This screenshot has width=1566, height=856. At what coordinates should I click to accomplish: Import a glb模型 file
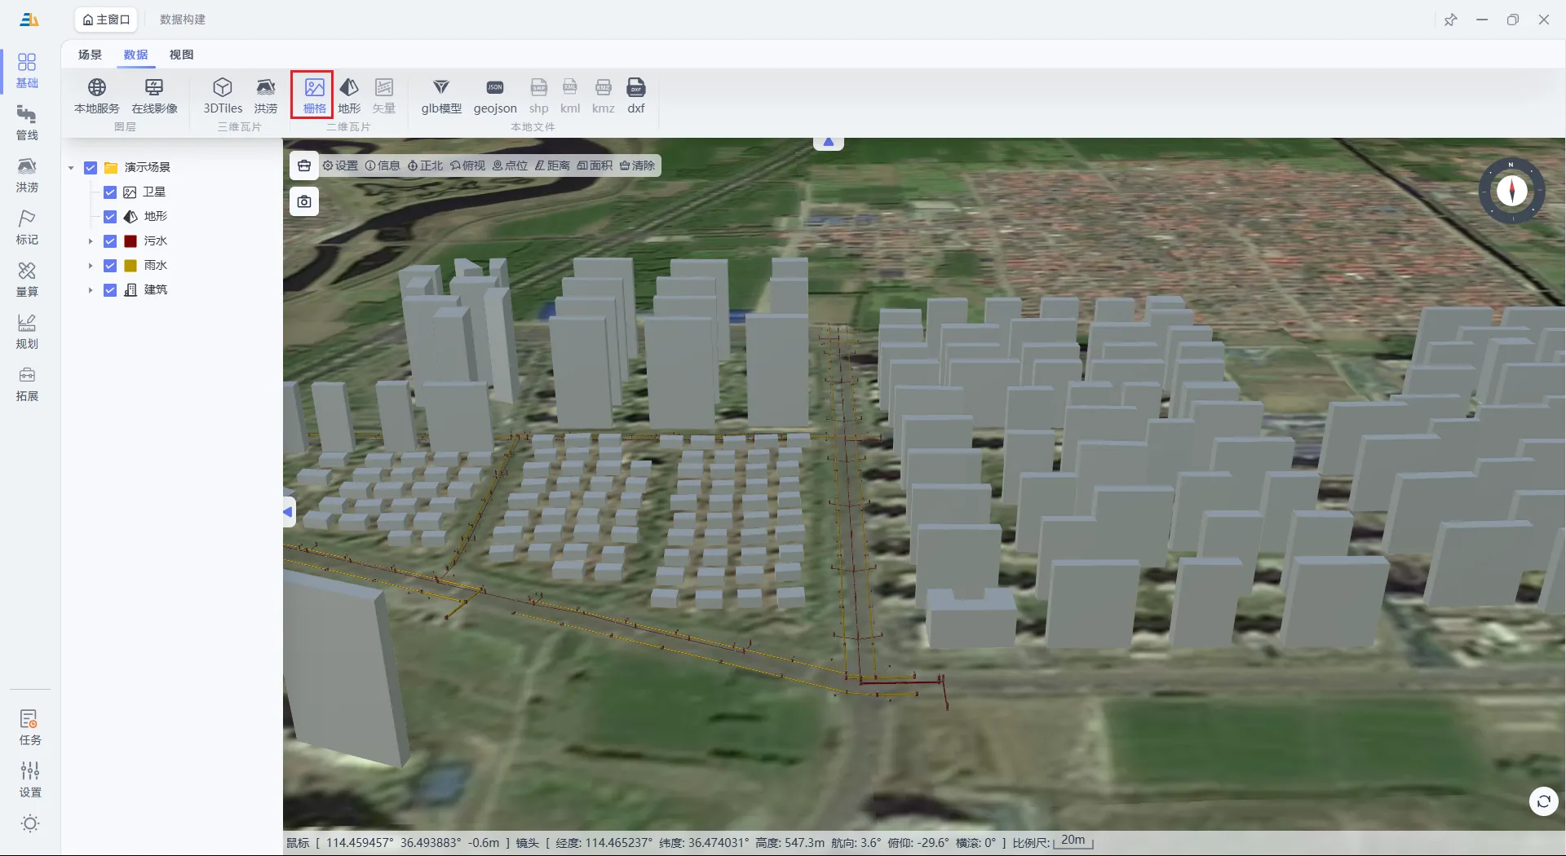click(x=441, y=95)
